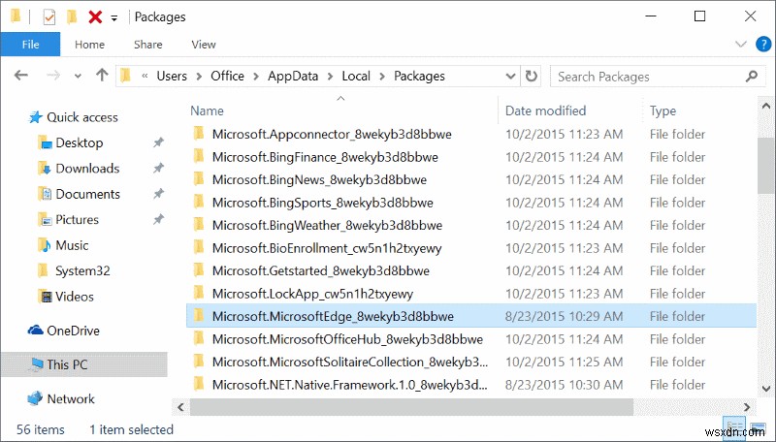The image size is (776, 442).
Task: Click horizontal scrollbar left arrow
Action: 180,407
